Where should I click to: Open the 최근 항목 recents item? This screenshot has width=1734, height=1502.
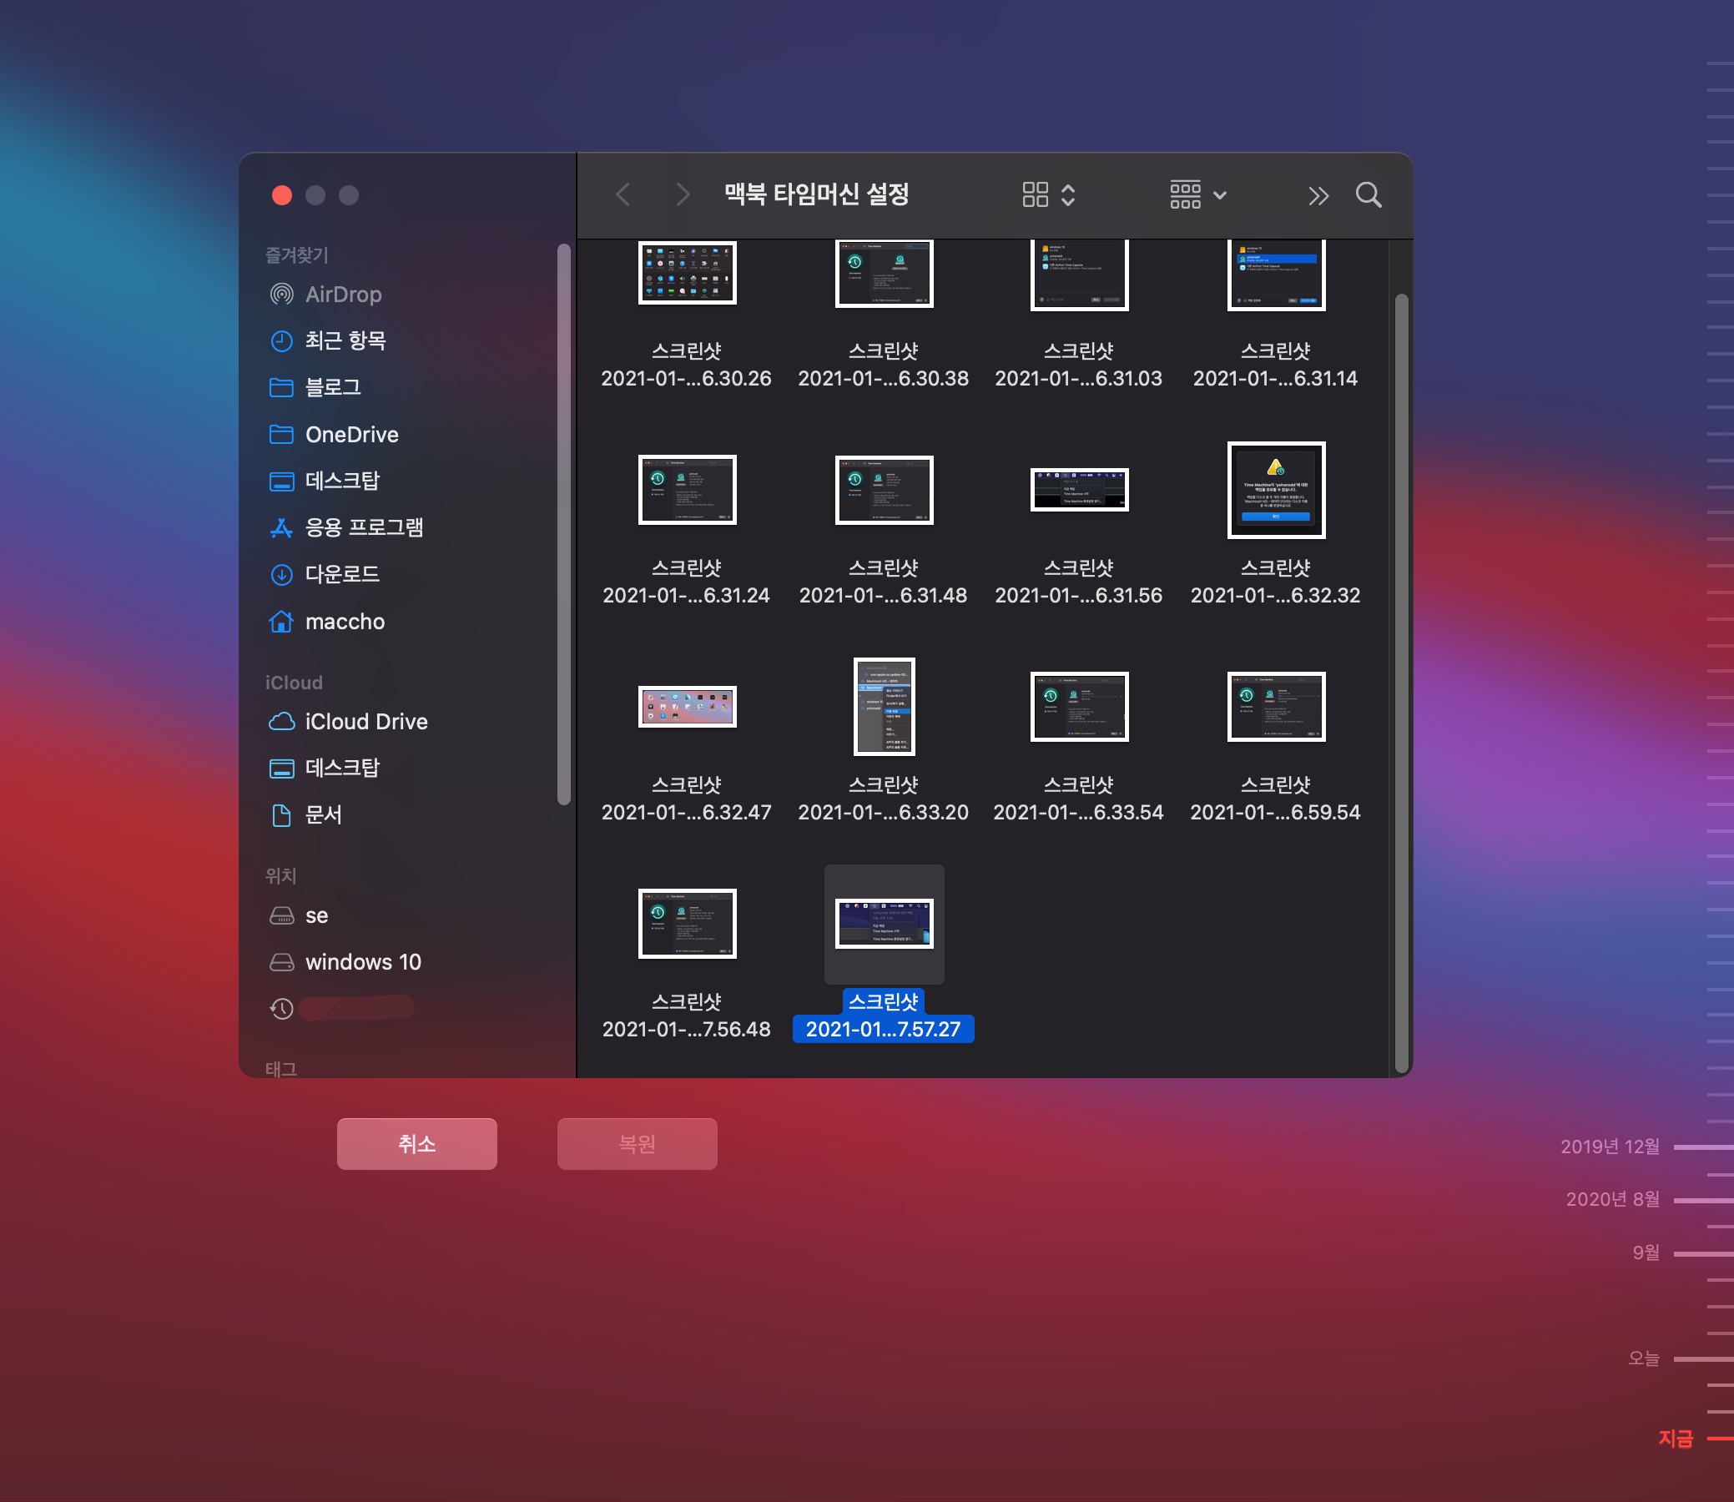tap(345, 340)
